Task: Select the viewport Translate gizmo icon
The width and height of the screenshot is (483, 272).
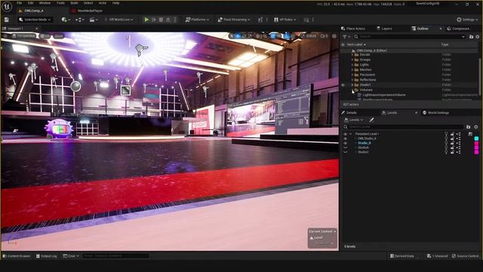Action: pyautogui.click(x=238, y=36)
